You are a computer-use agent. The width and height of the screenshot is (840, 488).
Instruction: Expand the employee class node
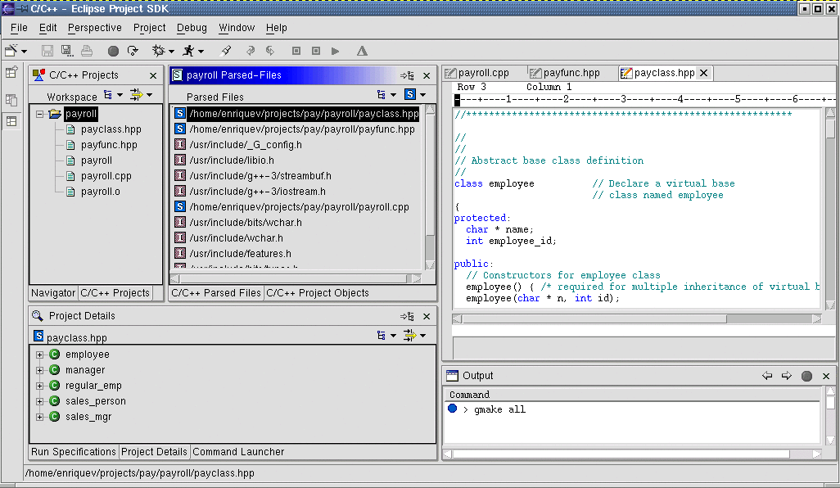tap(39, 355)
